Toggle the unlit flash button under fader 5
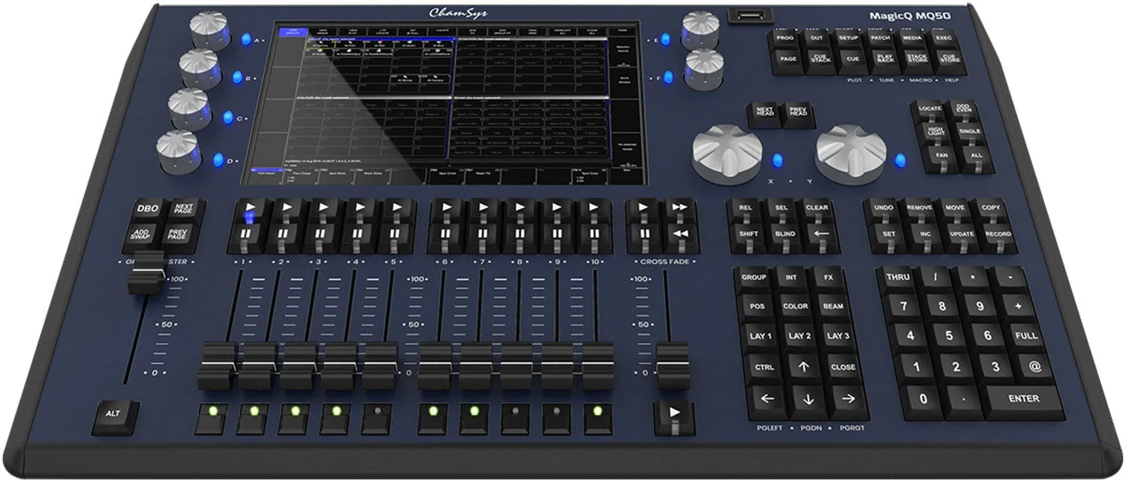This screenshot has width=1126, height=484. pos(377,417)
